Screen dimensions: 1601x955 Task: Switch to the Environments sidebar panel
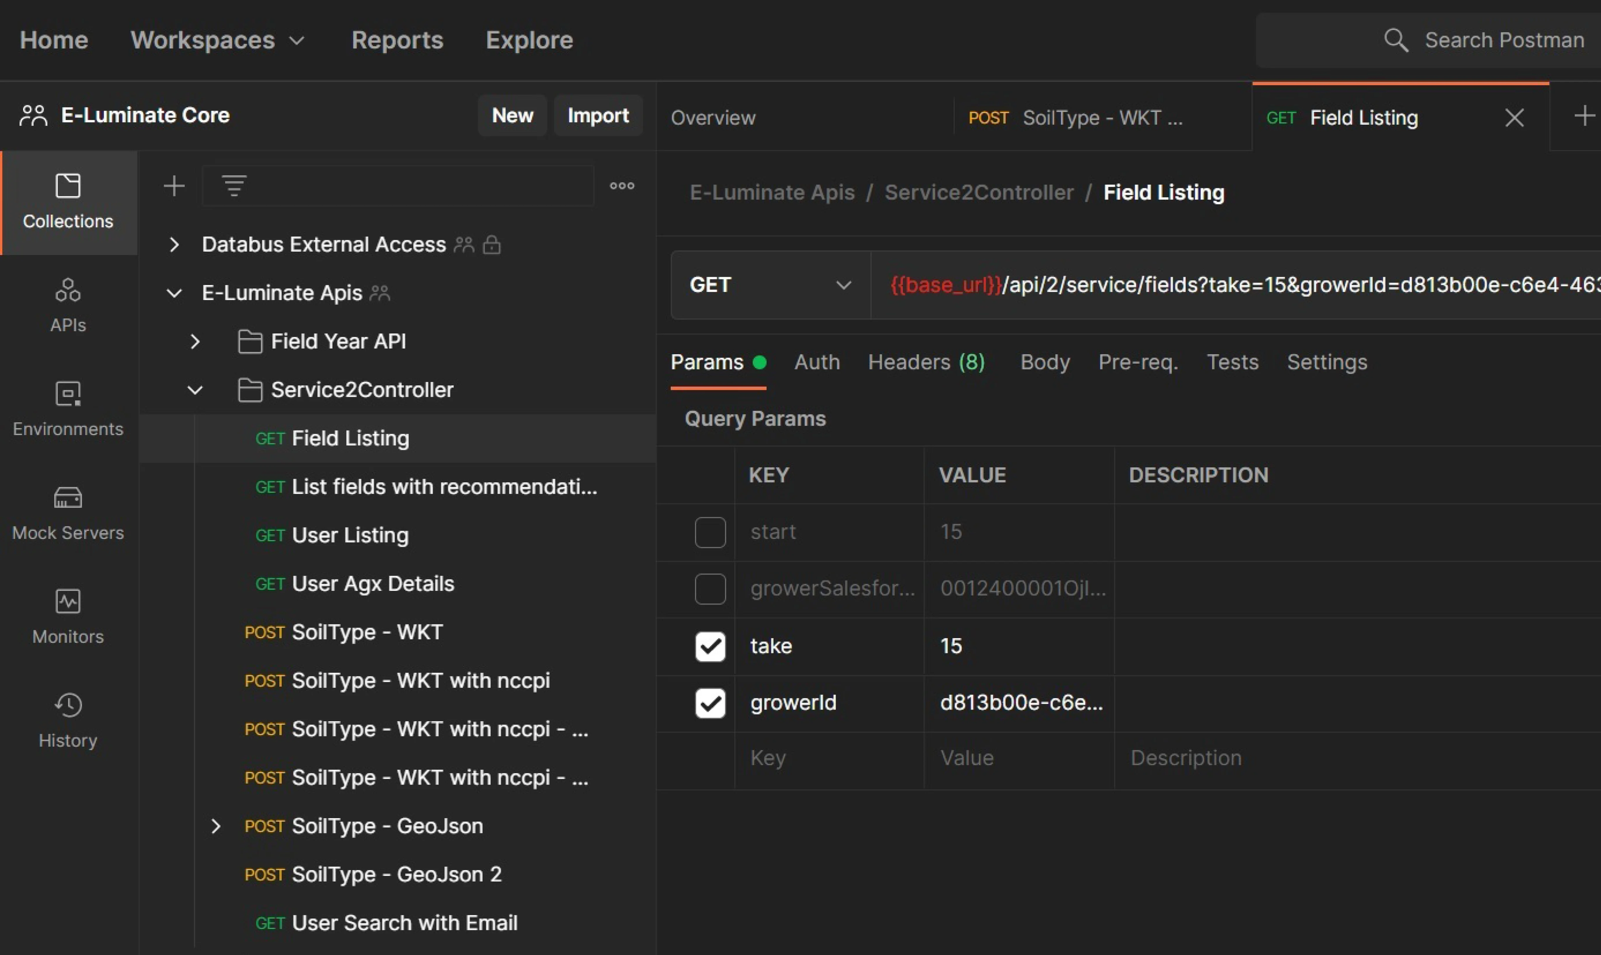tap(68, 409)
